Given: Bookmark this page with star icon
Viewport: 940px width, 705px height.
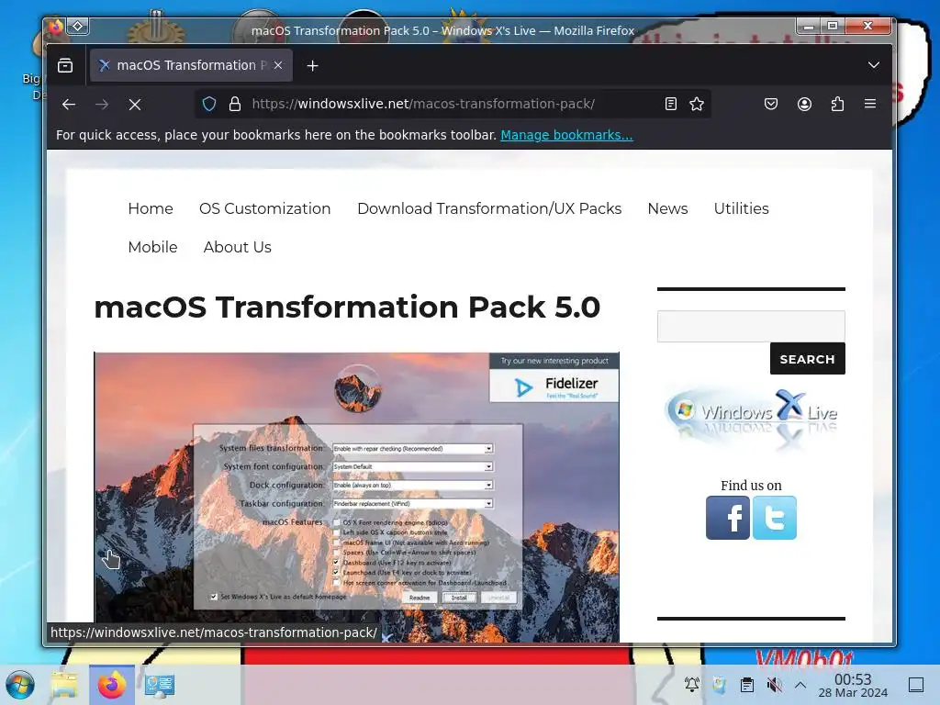Looking at the screenshot, I should pos(697,104).
